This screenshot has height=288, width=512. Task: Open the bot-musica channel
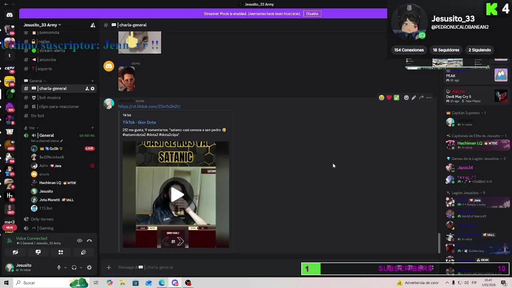(x=50, y=98)
